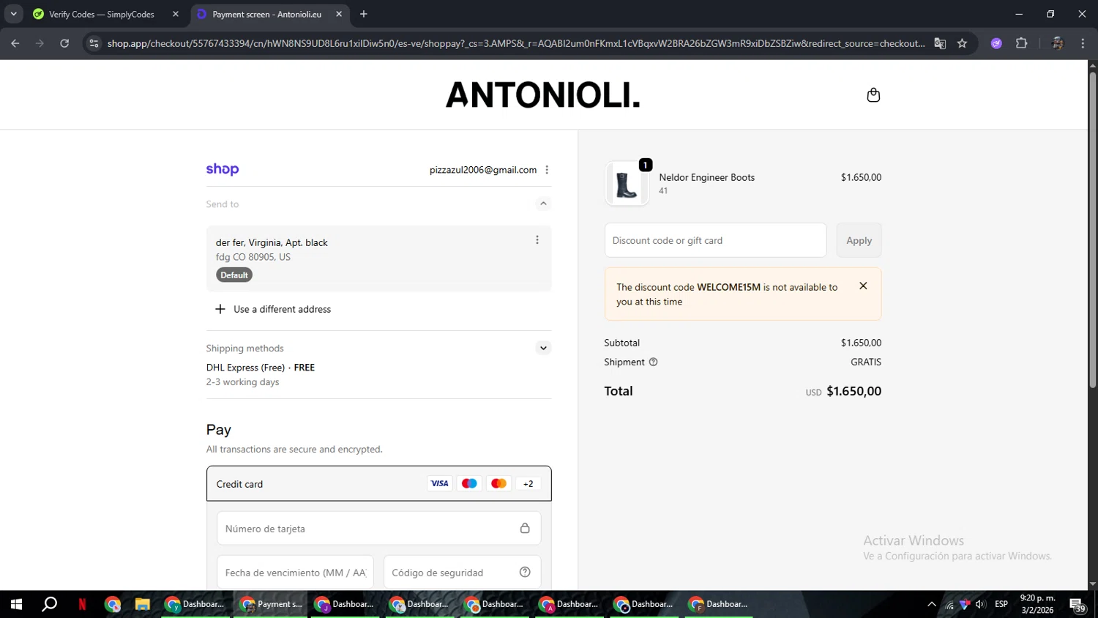Click the security code help icon

525,572
